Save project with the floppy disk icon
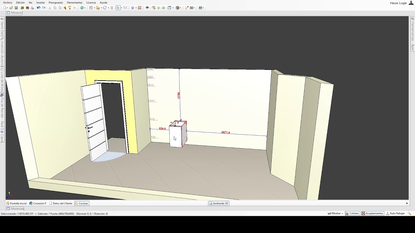The width and height of the screenshot is (415, 233). pos(16,8)
